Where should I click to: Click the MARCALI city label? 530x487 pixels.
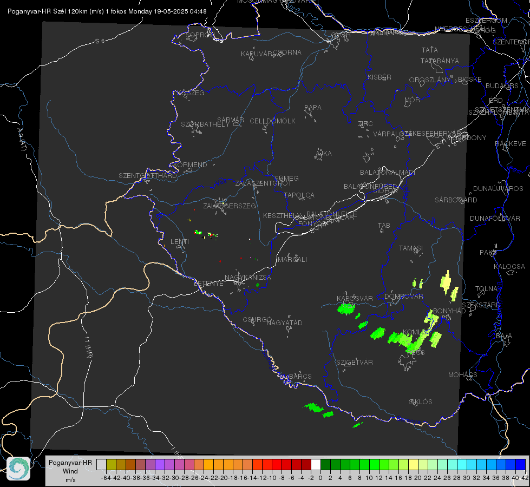point(292,259)
